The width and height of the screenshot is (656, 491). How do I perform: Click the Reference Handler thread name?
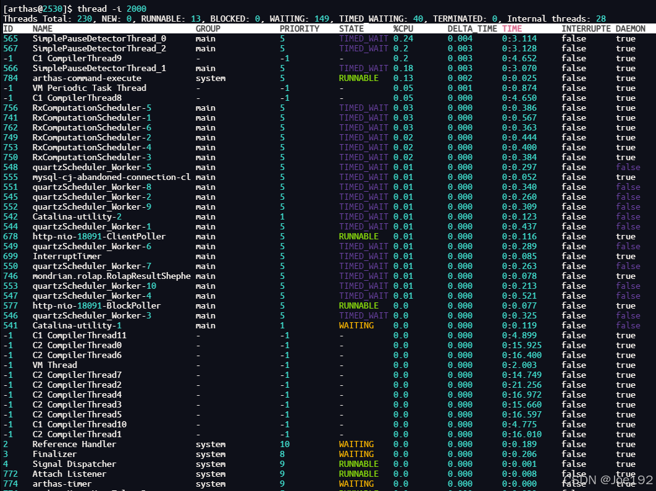[x=75, y=445]
